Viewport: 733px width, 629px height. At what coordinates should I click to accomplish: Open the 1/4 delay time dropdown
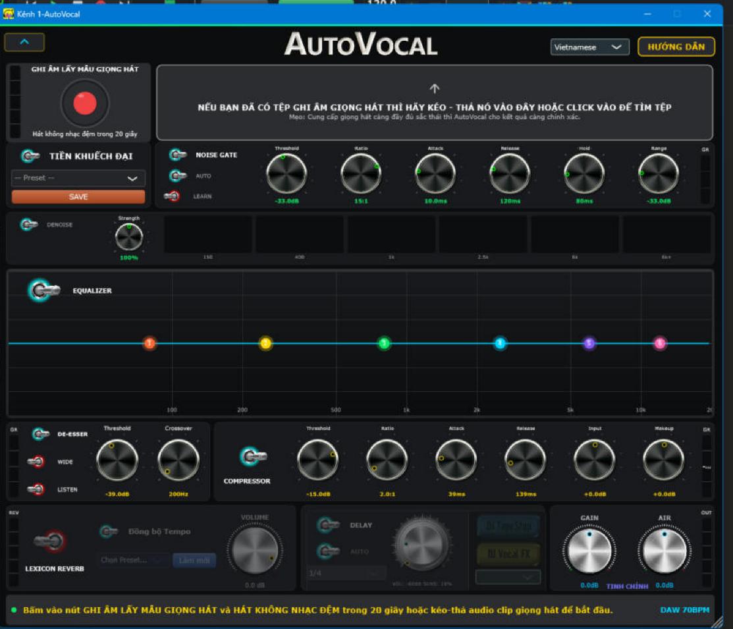point(347,573)
